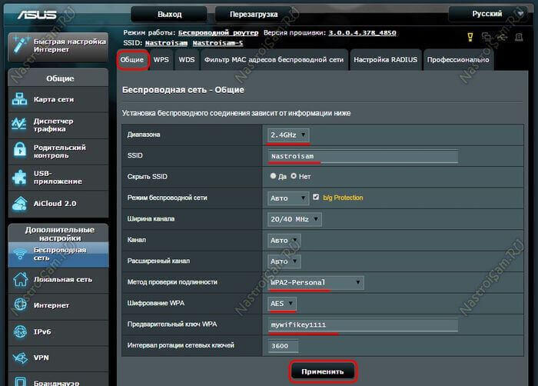
Task: Click the Родительский контроль icon
Action: pos(19,151)
